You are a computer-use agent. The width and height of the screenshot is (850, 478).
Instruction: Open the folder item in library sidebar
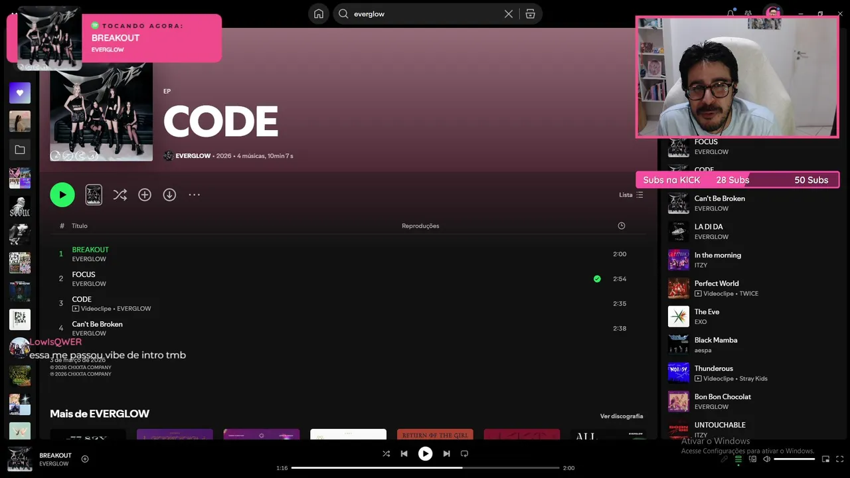pos(20,150)
